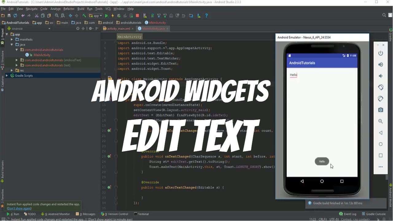The image size is (393, 221).
Task: Click the Cut scissors icon
Action: click(37, 16)
